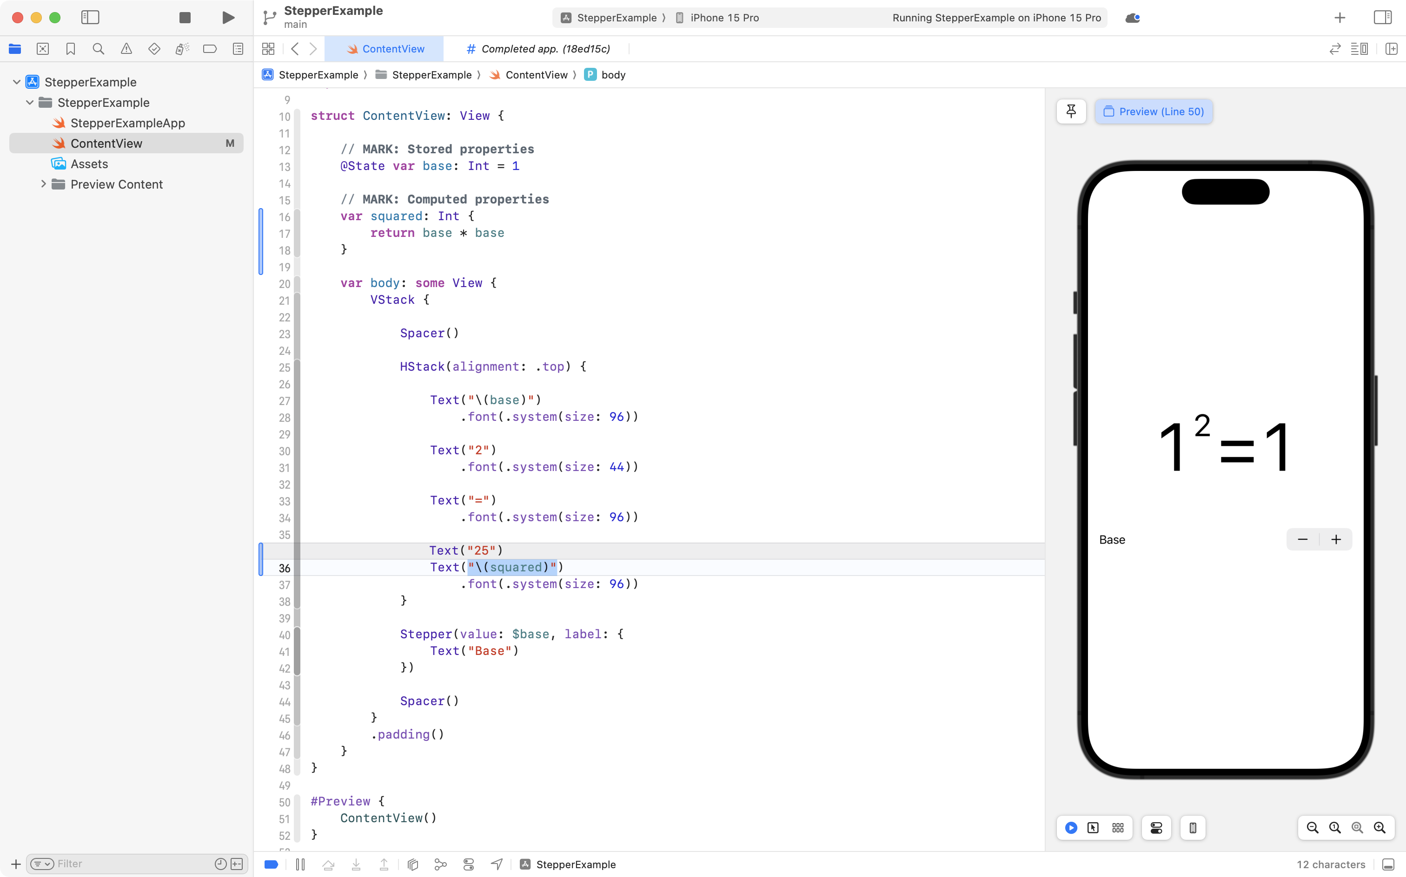Open the Device Settings canvas control
Image resolution: width=1406 pixels, height=877 pixels.
click(x=1156, y=828)
